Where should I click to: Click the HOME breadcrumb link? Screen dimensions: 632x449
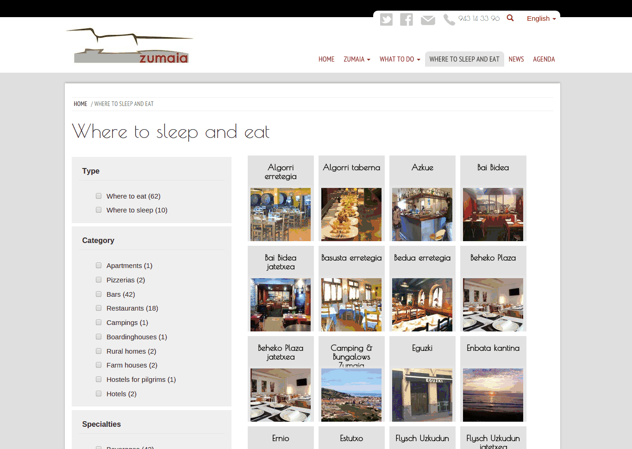coord(81,104)
